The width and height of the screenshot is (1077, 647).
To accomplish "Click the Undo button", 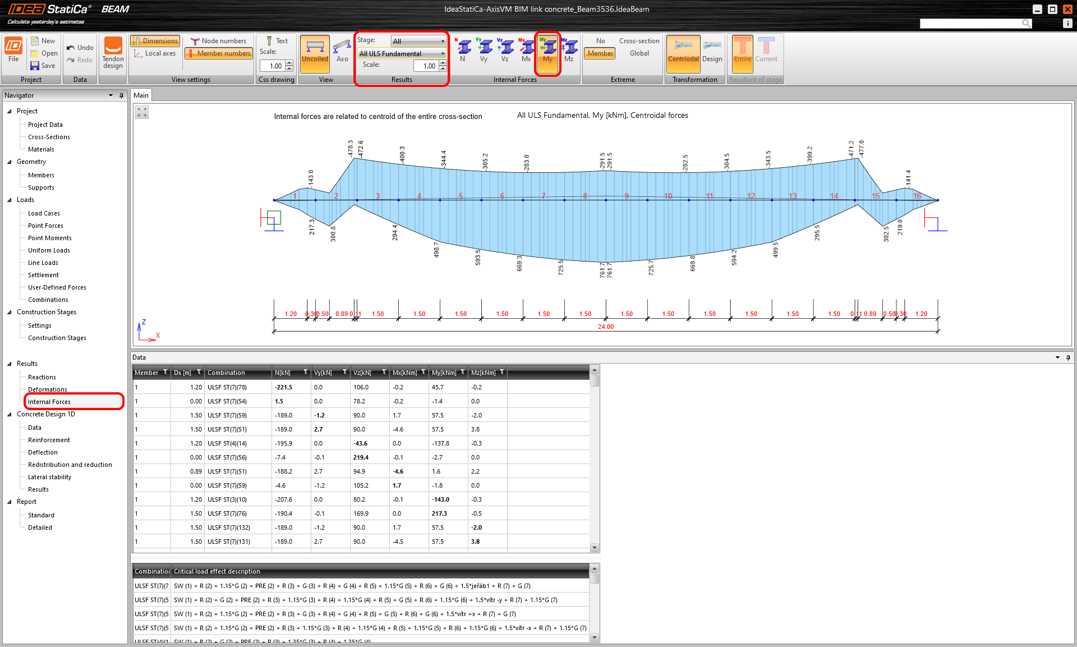I will pos(80,48).
